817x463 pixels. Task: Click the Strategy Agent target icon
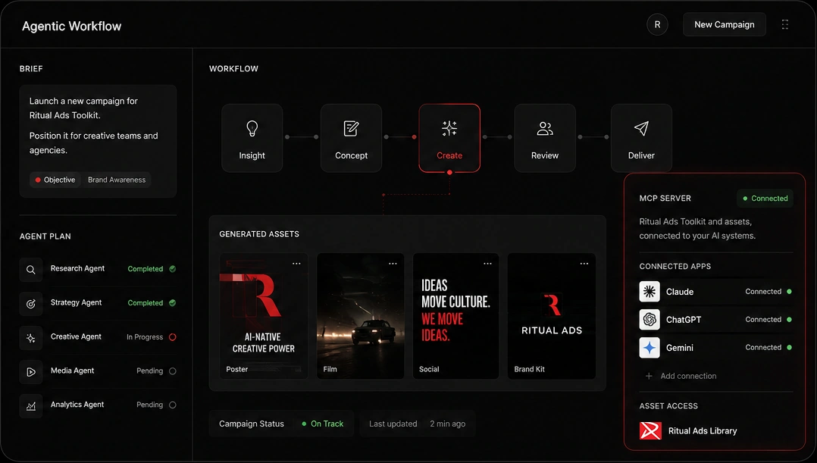pyautogui.click(x=31, y=304)
